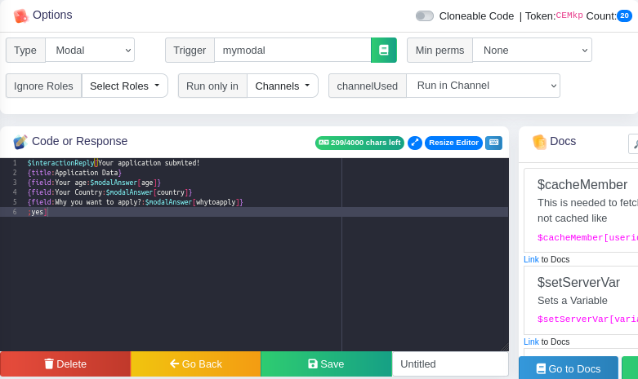
Task: Click the $cacheMember[useri code sample
Action: 587,238
